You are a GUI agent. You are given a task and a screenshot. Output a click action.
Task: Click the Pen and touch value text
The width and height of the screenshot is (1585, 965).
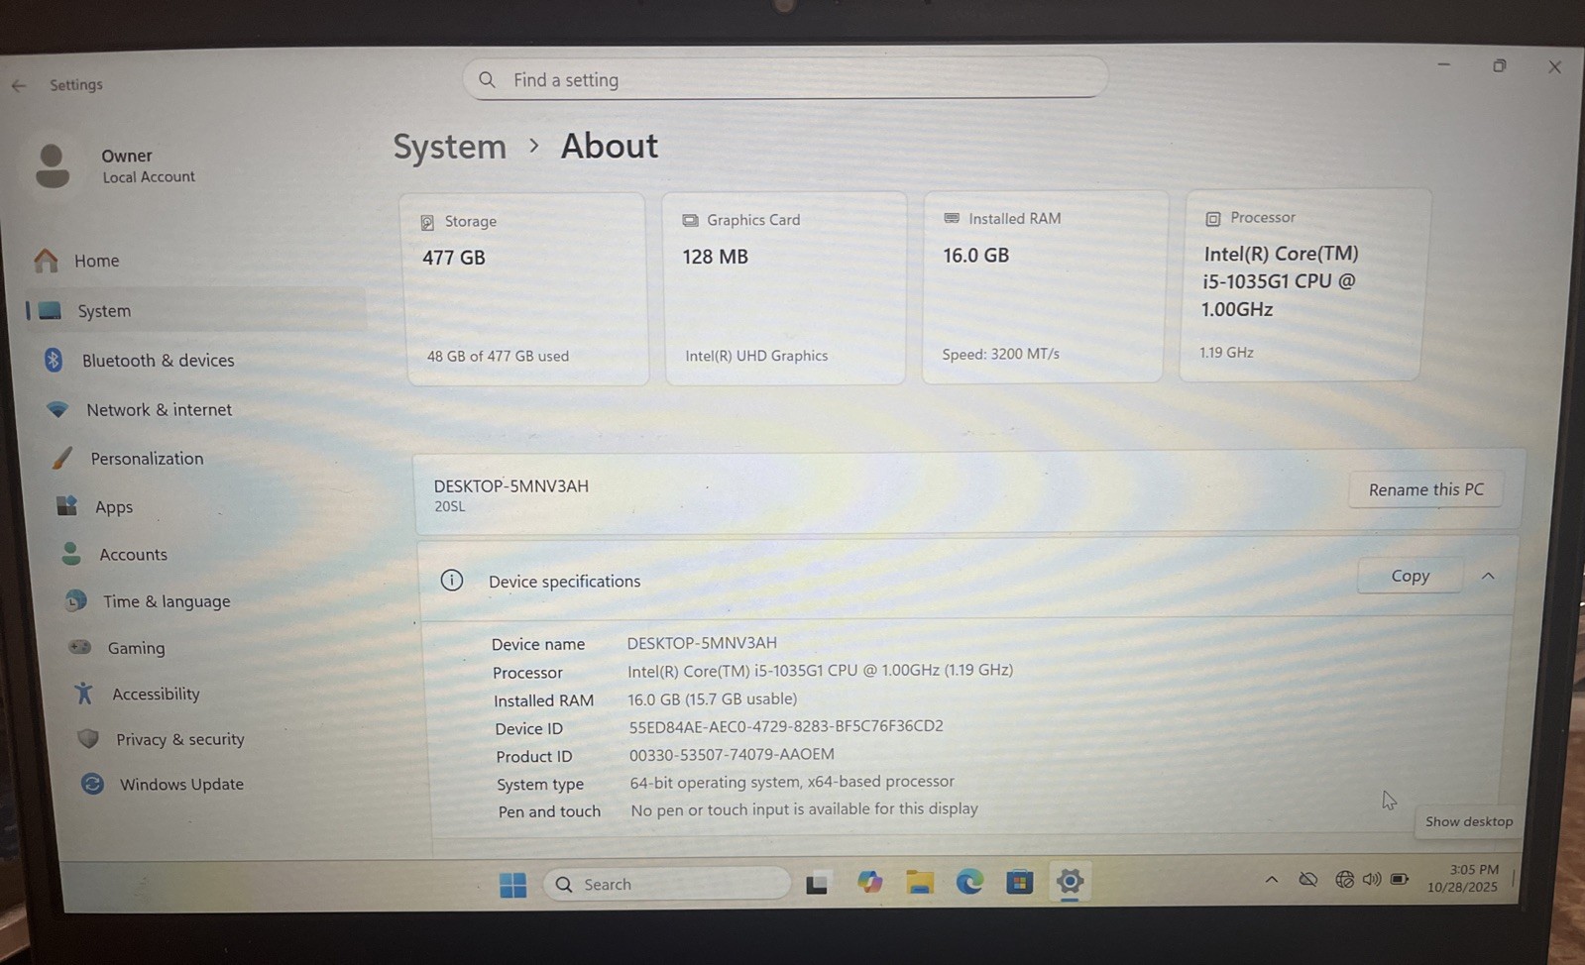[804, 808]
